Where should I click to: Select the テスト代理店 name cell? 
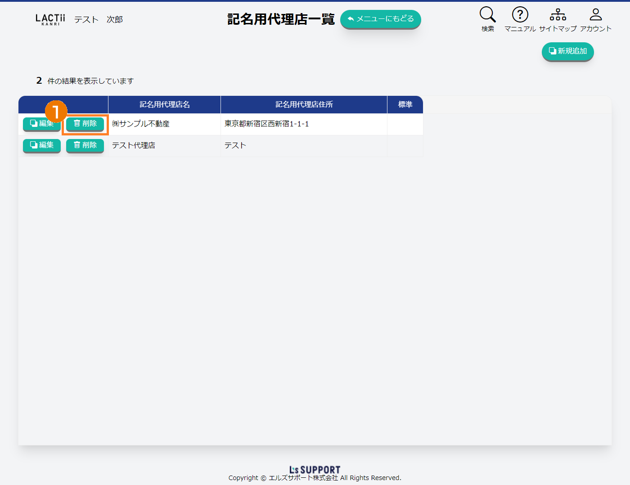[134, 145]
